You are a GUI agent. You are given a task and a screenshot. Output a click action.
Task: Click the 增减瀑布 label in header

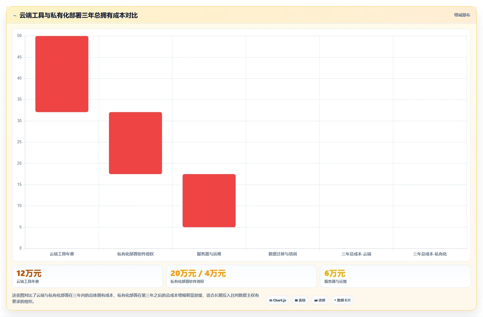(x=462, y=15)
